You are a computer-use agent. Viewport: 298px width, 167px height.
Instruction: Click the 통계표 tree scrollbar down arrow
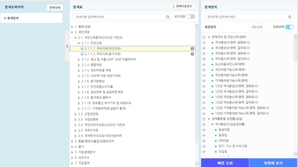pos(197,163)
